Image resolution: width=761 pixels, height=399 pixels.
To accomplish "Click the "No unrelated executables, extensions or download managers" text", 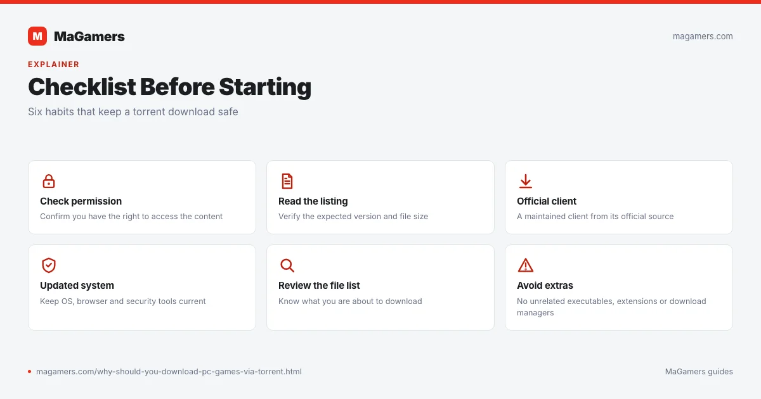I will click(611, 307).
